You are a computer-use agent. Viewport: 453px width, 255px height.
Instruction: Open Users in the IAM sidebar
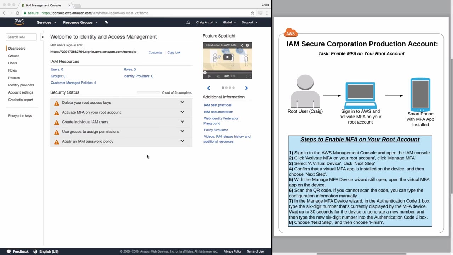click(x=13, y=63)
